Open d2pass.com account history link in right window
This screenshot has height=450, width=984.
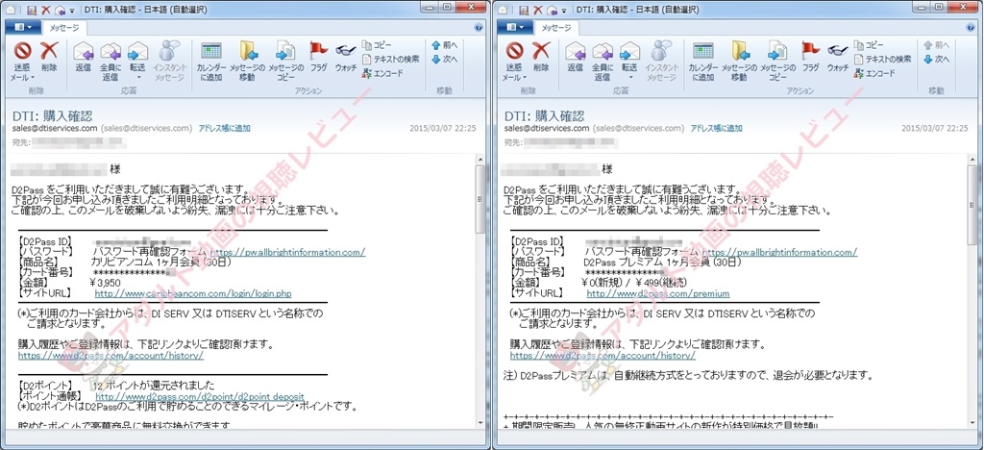603,355
